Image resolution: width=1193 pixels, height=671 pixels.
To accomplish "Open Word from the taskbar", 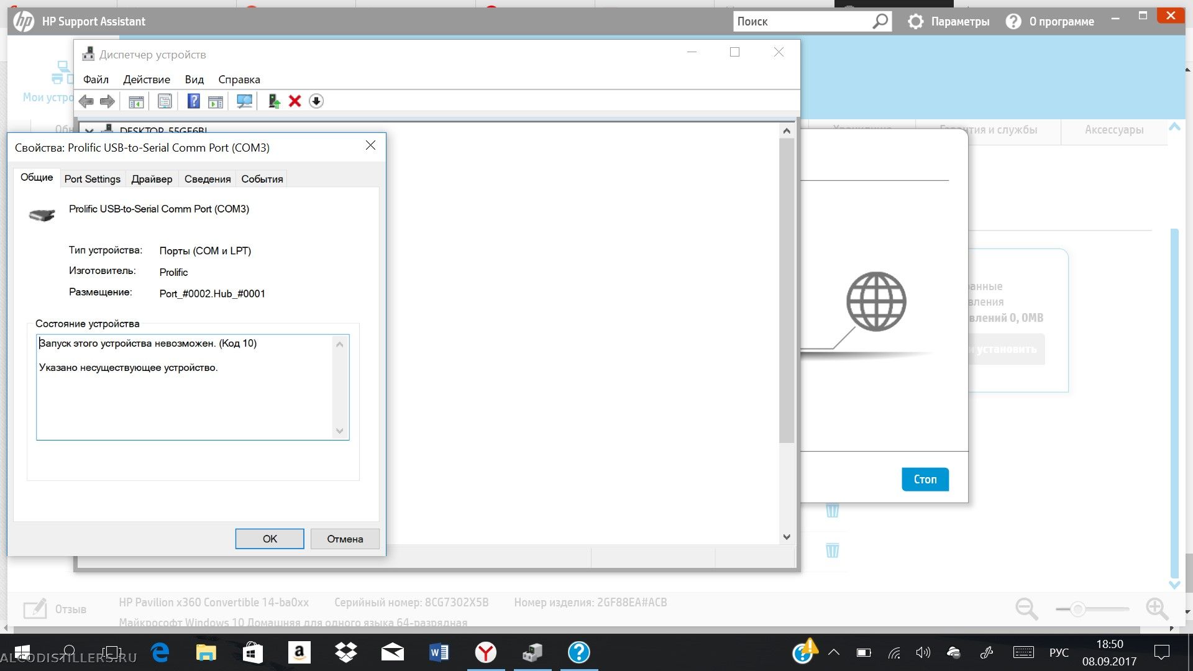I will [439, 652].
